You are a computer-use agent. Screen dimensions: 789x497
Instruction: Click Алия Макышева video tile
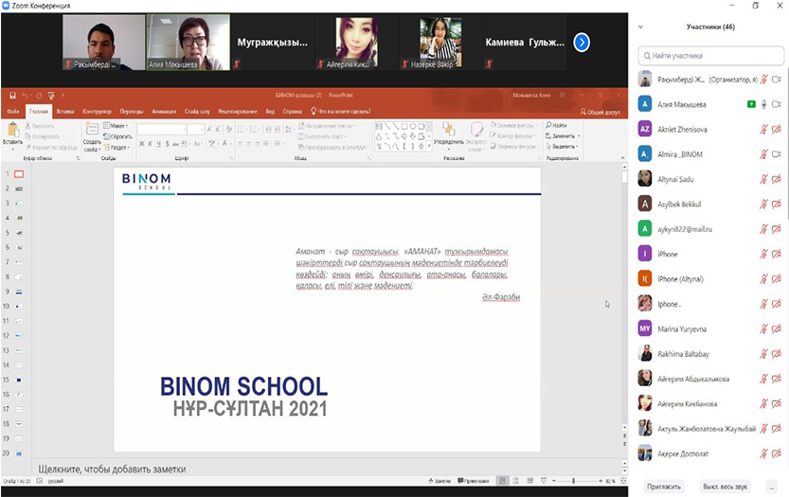tap(188, 43)
